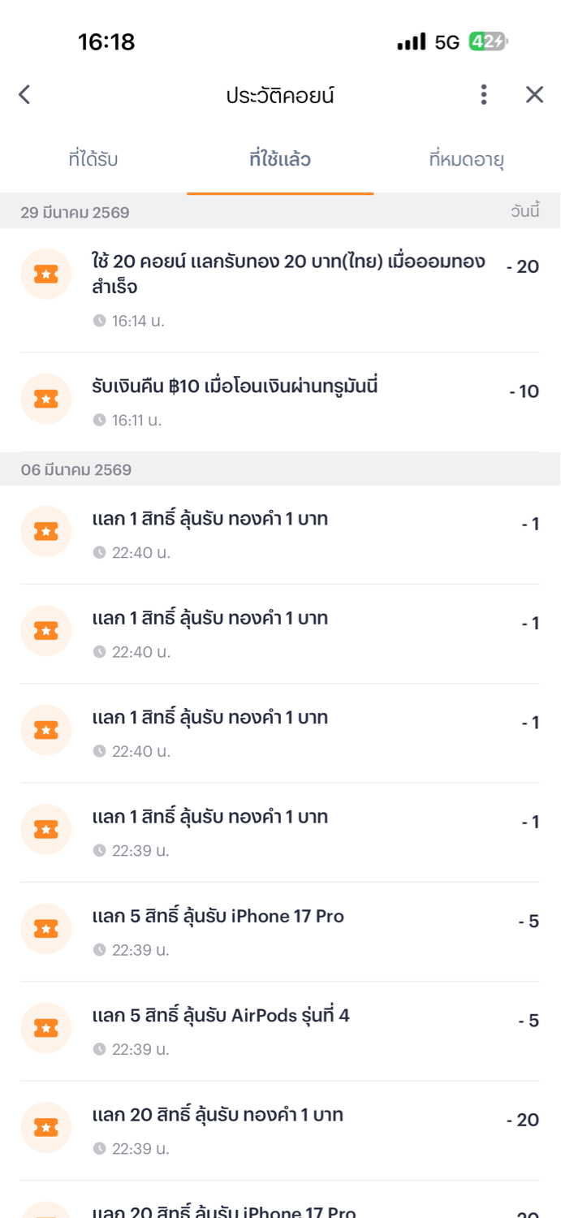Select แลก 5 สิทธิ์ ลุ้นรับ iPhone 17 Pro
Screen dimensions: 561x1218
coord(218,917)
